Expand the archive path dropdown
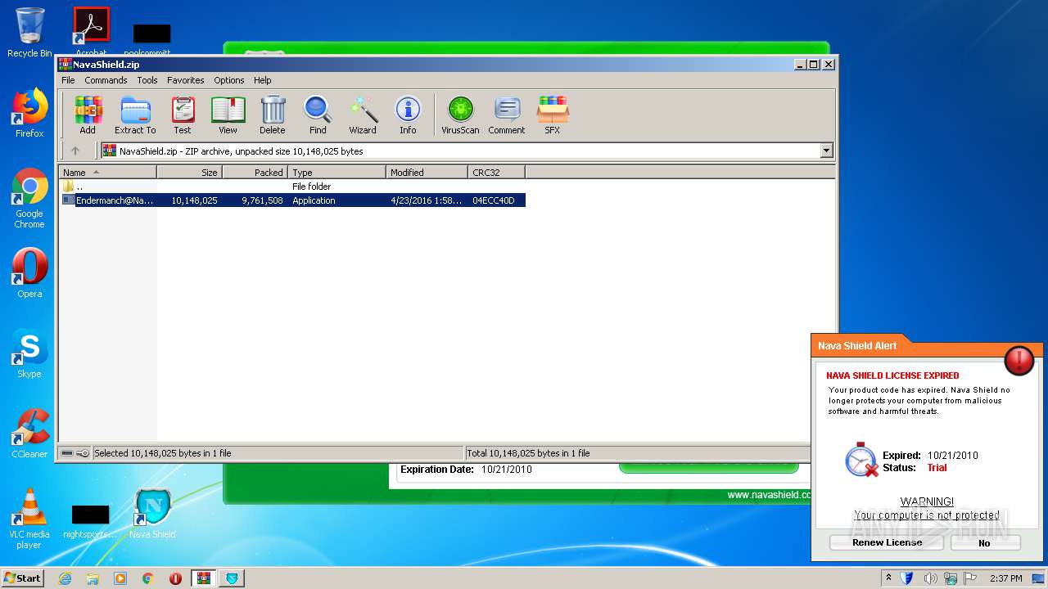This screenshot has width=1048, height=589. (x=826, y=151)
